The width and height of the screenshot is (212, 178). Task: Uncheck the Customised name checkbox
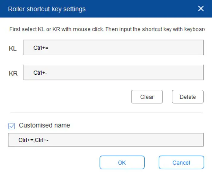pyautogui.click(x=12, y=126)
